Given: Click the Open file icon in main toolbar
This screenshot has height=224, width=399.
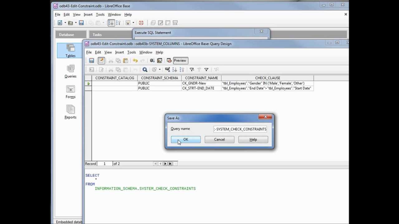Looking at the screenshot, I should point(70,23).
